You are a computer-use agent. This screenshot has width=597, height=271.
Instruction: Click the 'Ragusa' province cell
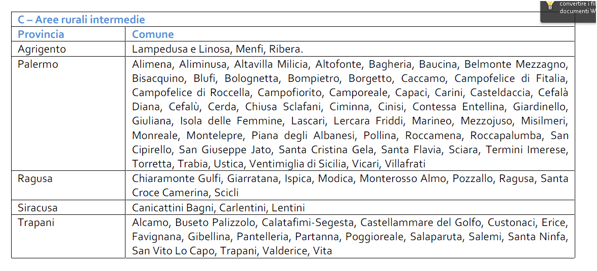68,186
